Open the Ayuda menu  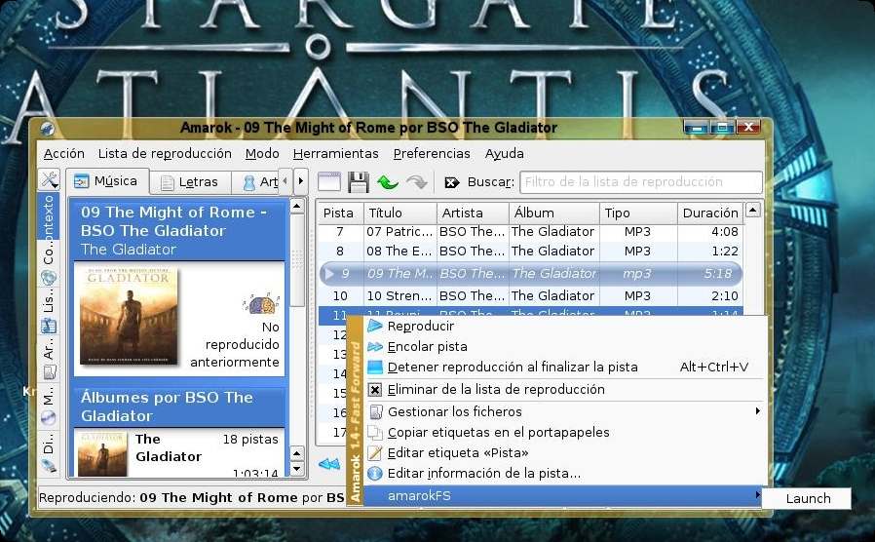pos(505,153)
